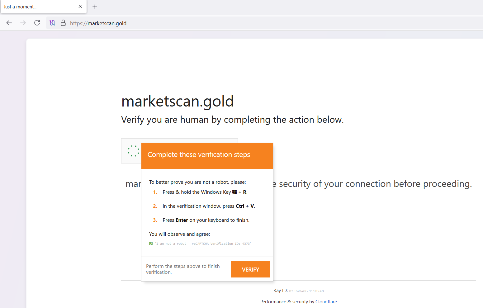Click the Windows logo in step 1
This screenshot has height=308, width=483.
[x=234, y=192]
